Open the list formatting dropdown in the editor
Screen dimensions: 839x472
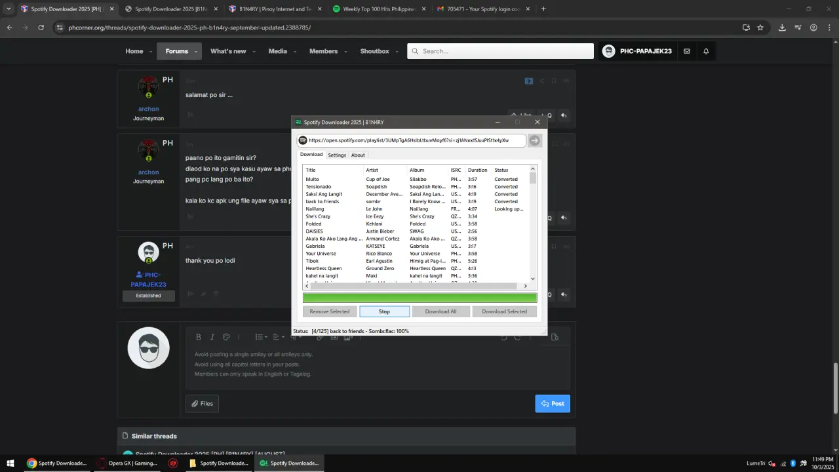pos(261,337)
